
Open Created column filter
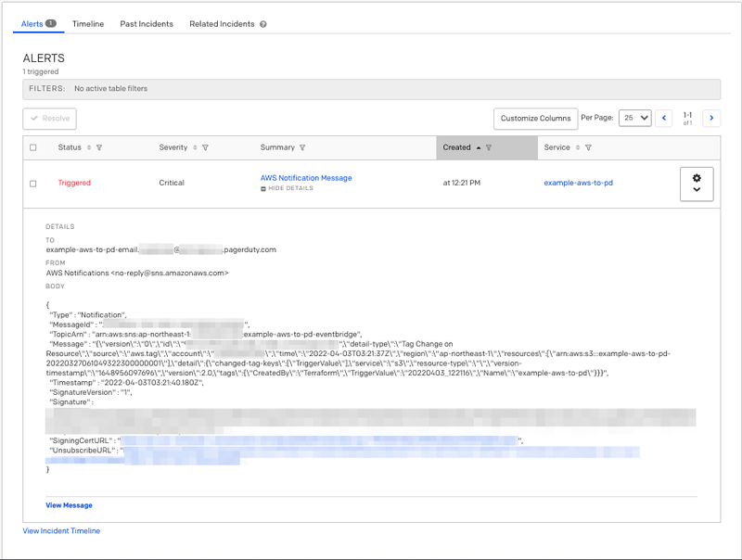[489, 147]
